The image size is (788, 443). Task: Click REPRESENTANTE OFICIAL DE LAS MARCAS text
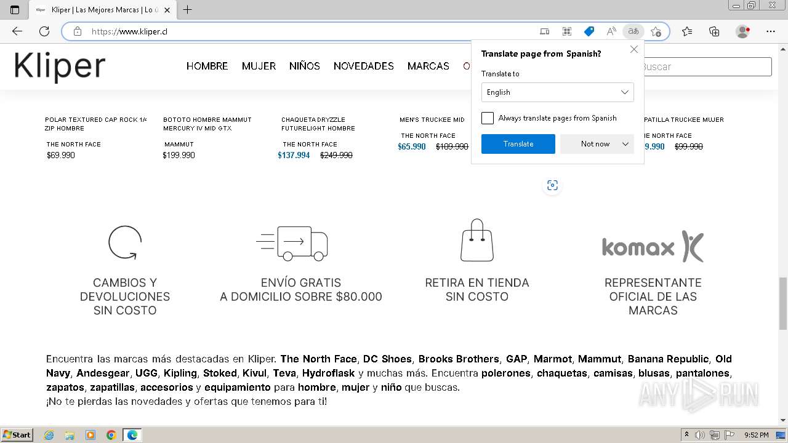[653, 297]
